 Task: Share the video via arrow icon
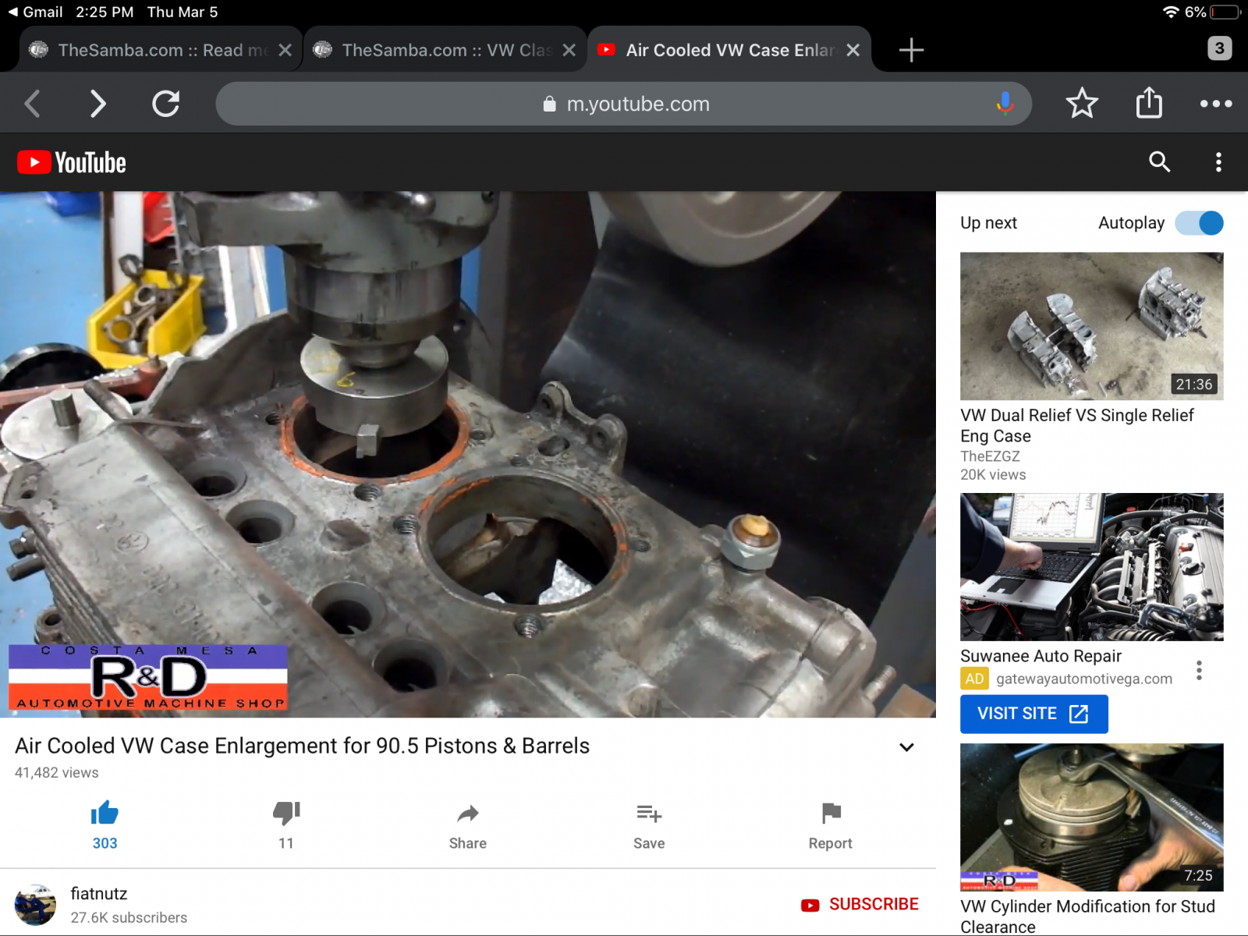click(467, 814)
